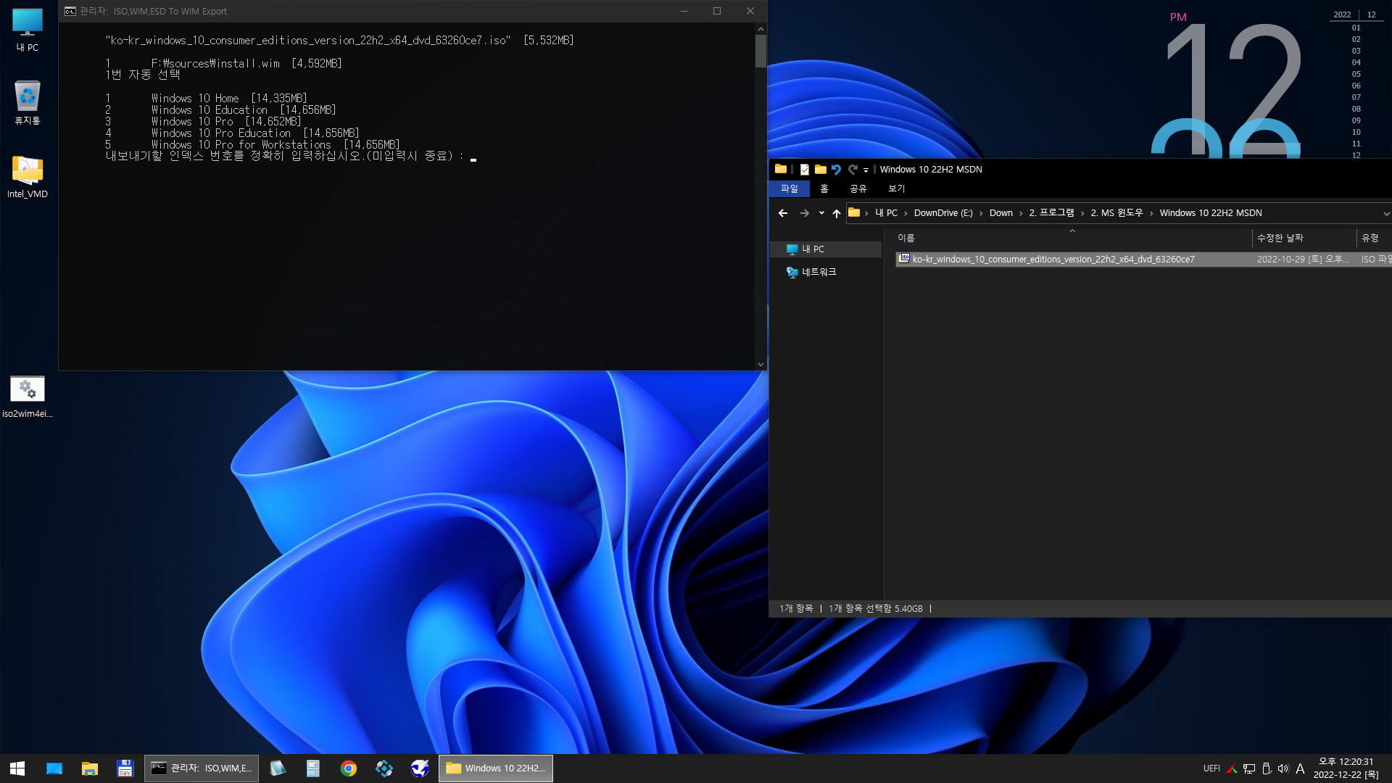Image resolution: width=1392 pixels, height=783 pixels.
Task: Click 2. MS 윈도우 in the breadcrumb
Action: pos(1116,213)
